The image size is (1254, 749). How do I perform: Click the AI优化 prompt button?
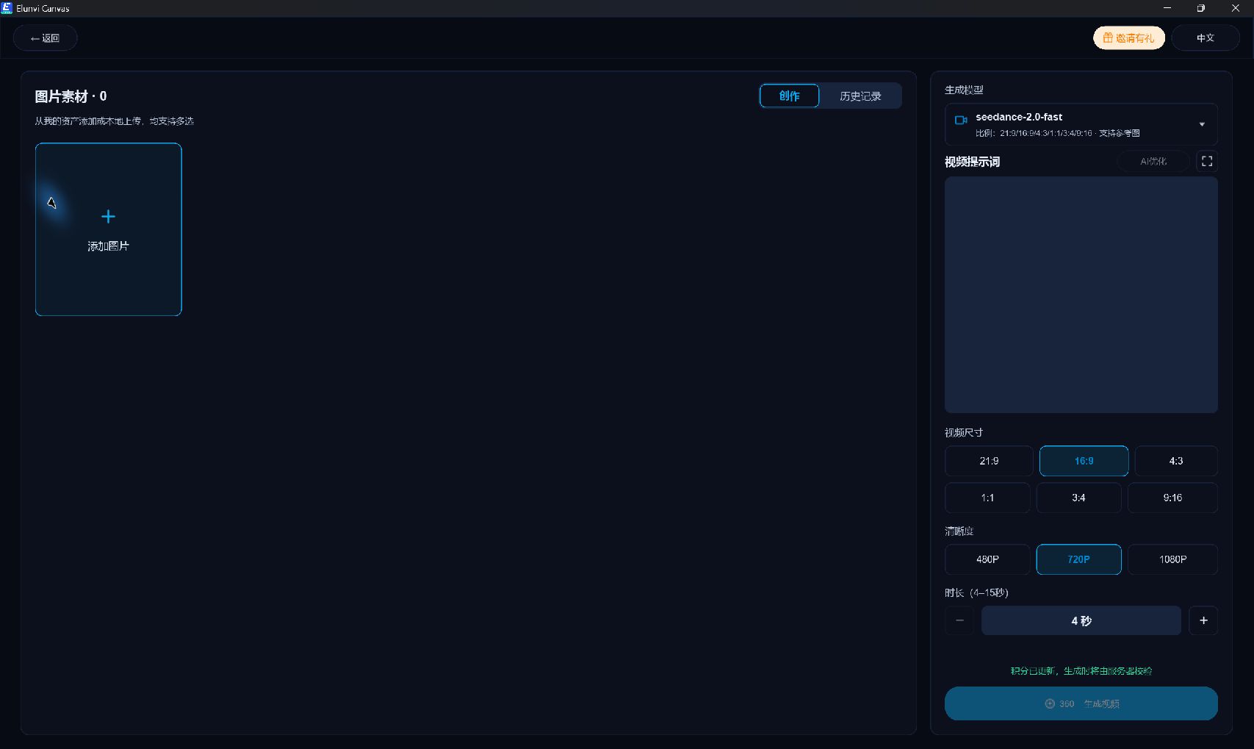pos(1153,161)
